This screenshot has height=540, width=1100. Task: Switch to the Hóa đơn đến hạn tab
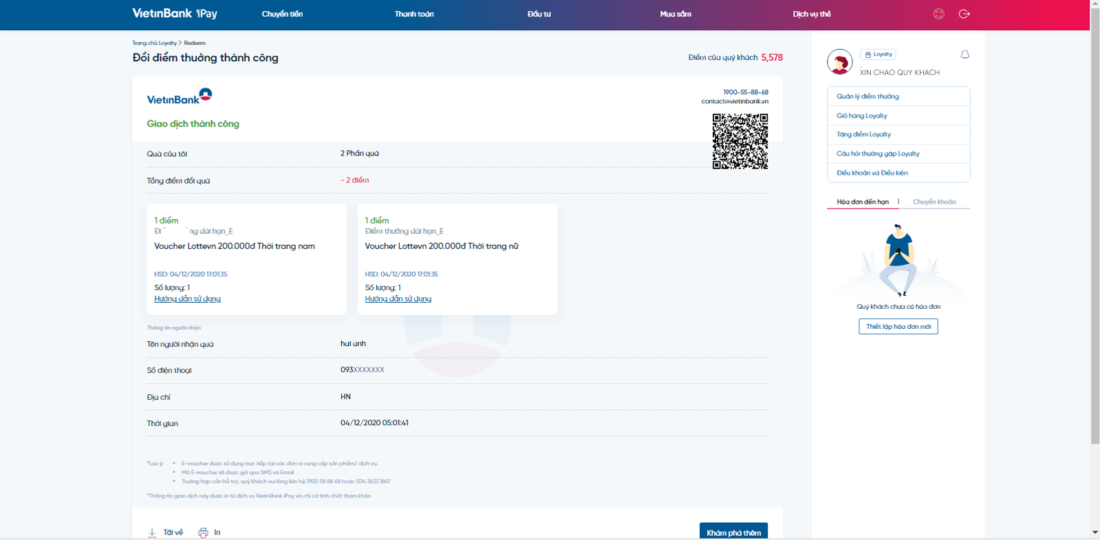tap(863, 202)
